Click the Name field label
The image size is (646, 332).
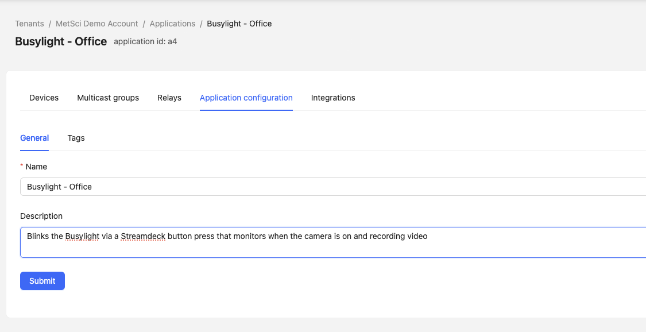tap(36, 167)
